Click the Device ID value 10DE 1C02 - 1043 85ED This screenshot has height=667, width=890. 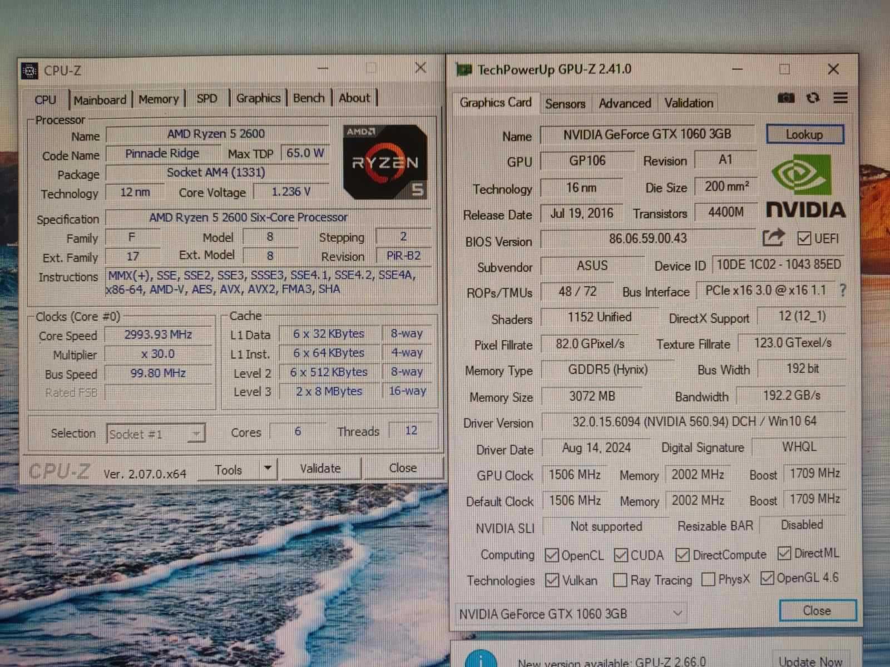pyautogui.click(x=779, y=265)
